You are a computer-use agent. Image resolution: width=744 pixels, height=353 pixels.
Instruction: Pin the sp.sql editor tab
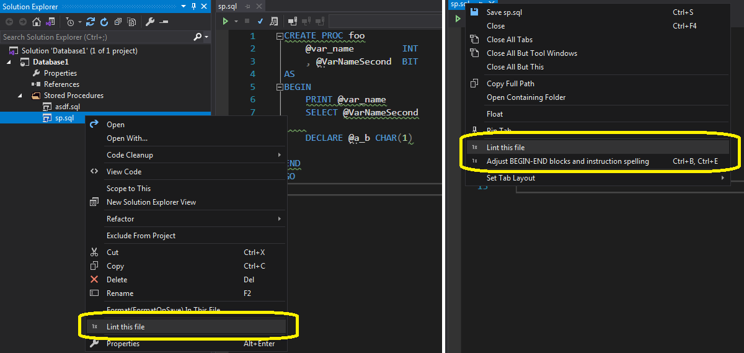click(247, 6)
